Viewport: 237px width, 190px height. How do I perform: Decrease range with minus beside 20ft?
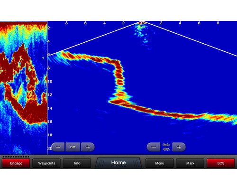(x=58, y=147)
